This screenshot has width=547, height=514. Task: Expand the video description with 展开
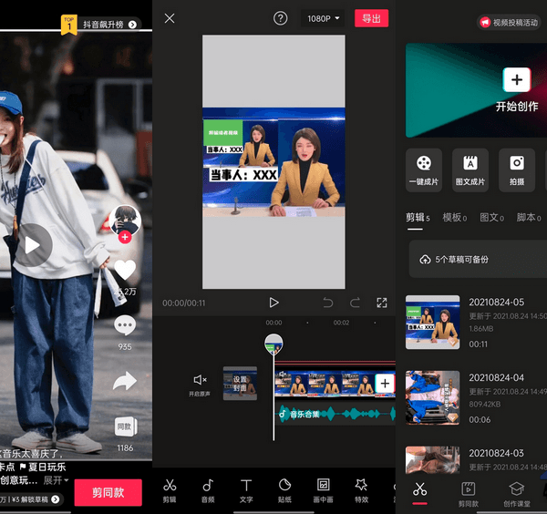click(57, 480)
